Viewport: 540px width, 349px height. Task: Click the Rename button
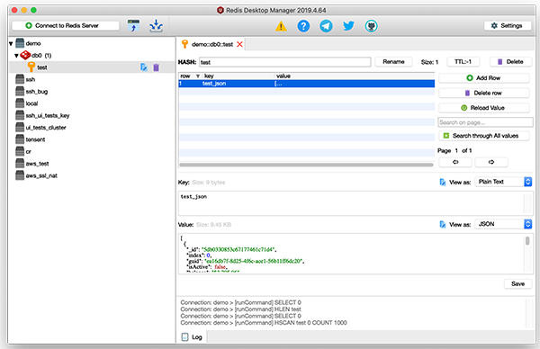point(393,61)
